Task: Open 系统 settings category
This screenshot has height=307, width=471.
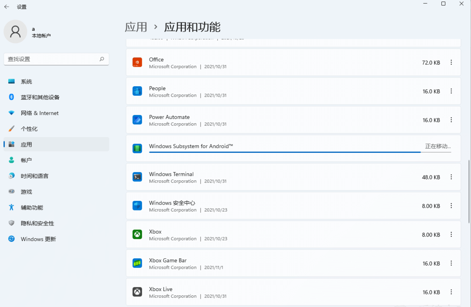Action: tap(56, 81)
